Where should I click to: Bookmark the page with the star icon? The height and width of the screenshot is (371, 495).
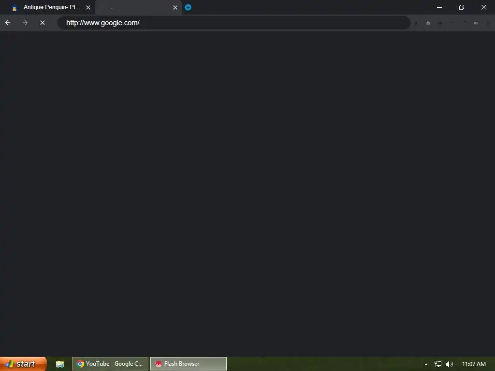pyautogui.click(x=416, y=23)
